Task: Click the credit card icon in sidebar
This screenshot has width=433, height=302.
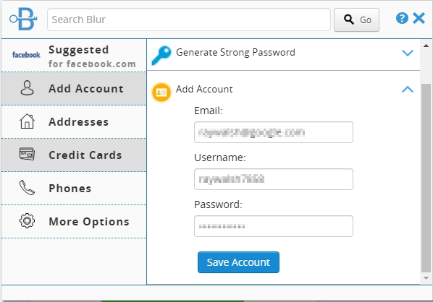Action: (x=27, y=155)
